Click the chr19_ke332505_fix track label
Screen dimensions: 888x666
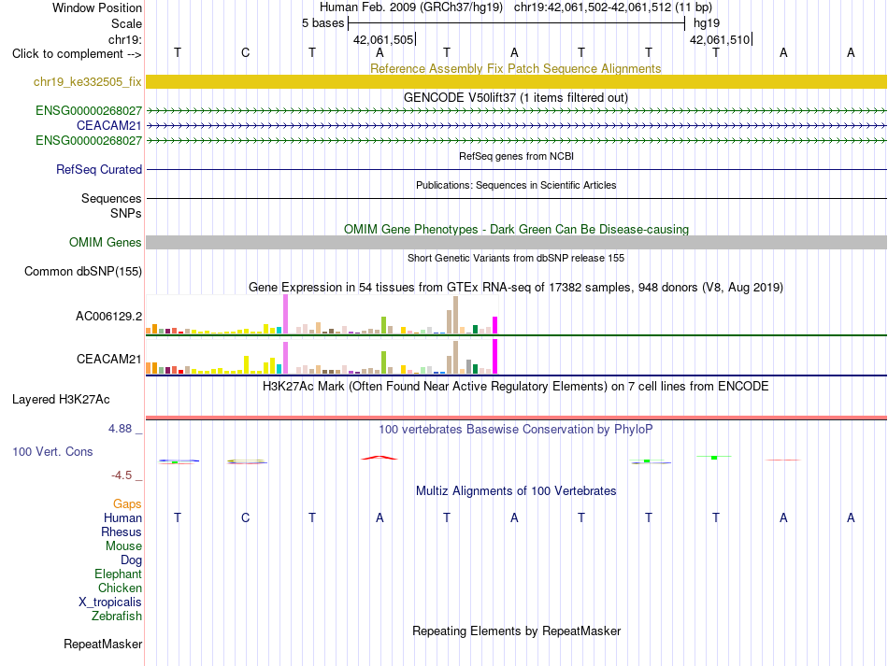point(87,81)
